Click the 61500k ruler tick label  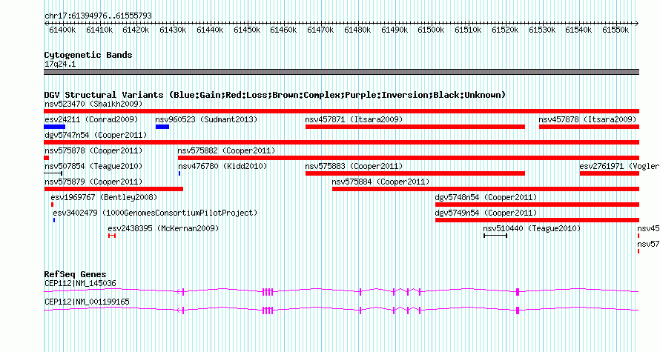431,30
